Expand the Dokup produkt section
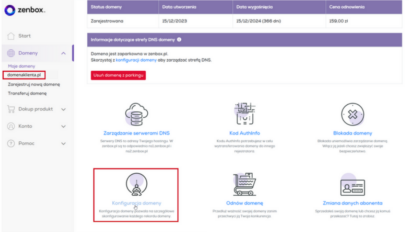 [x=63, y=109]
